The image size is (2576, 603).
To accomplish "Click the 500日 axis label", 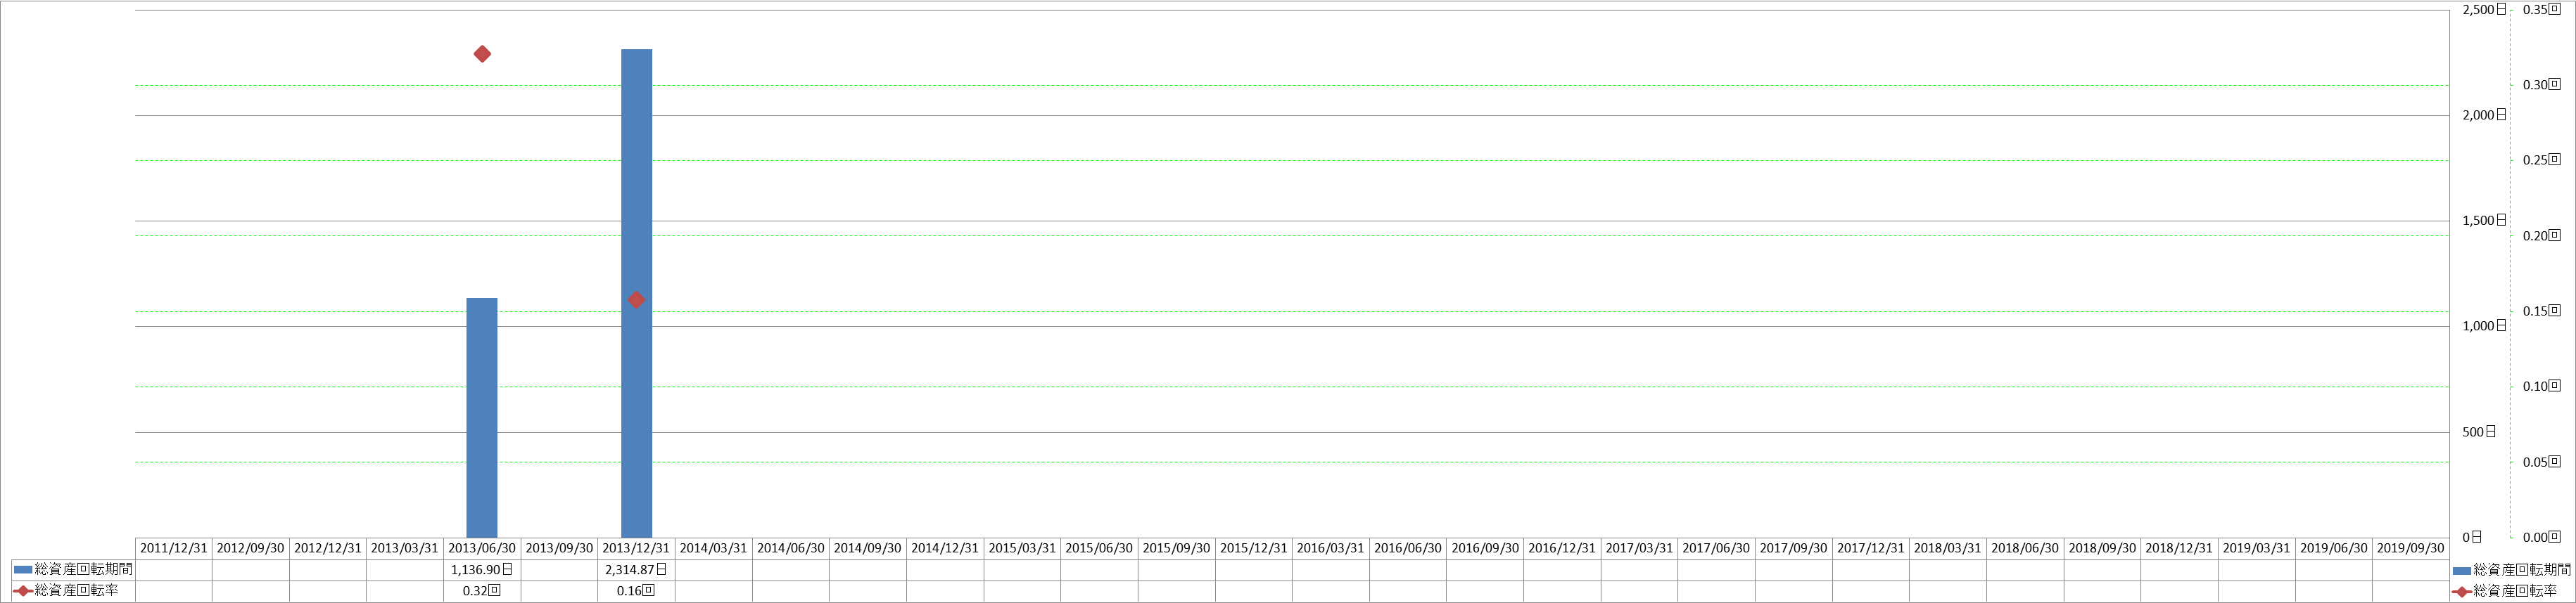I will (x=2479, y=432).
